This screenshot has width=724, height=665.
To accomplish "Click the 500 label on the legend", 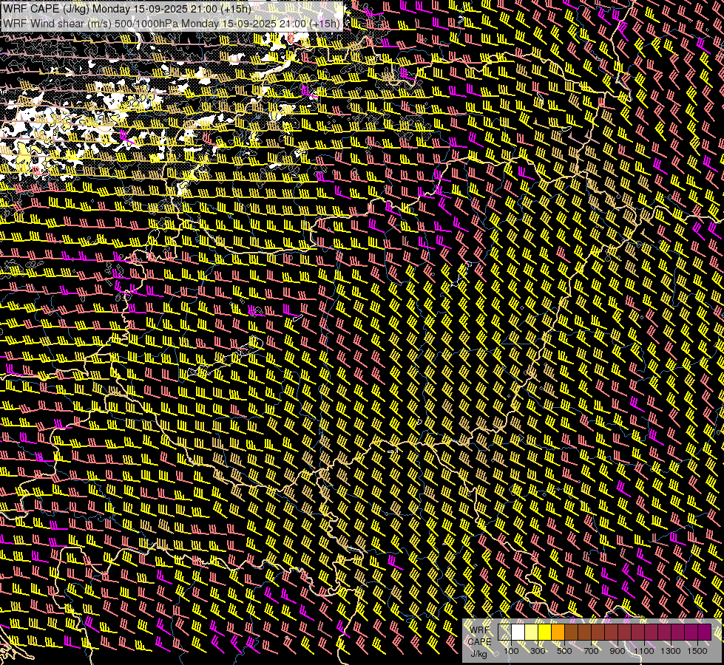I will coord(564,651).
